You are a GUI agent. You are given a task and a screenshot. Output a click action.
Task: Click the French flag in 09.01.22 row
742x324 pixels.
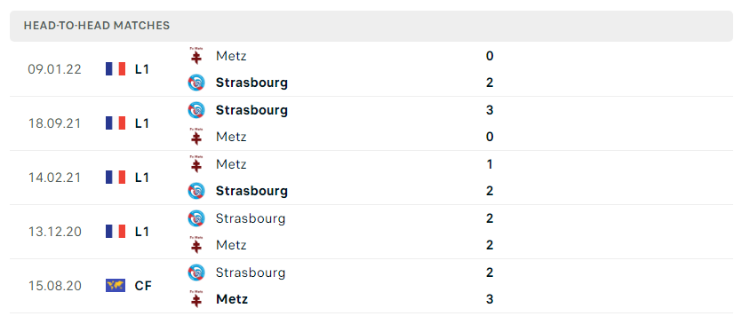(x=116, y=69)
